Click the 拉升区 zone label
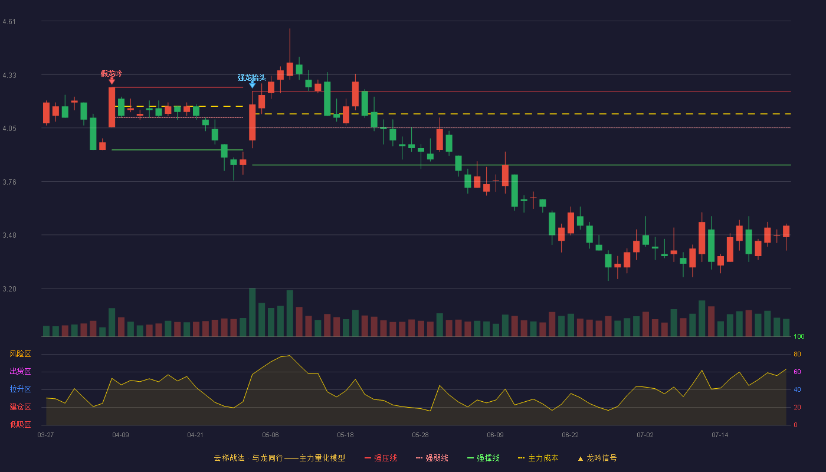Screen dimensions: 826x472 click(x=20, y=389)
